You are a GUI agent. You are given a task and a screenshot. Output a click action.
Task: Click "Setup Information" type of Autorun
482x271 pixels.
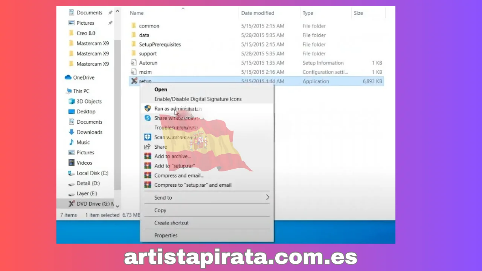pyautogui.click(x=323, y=63)
